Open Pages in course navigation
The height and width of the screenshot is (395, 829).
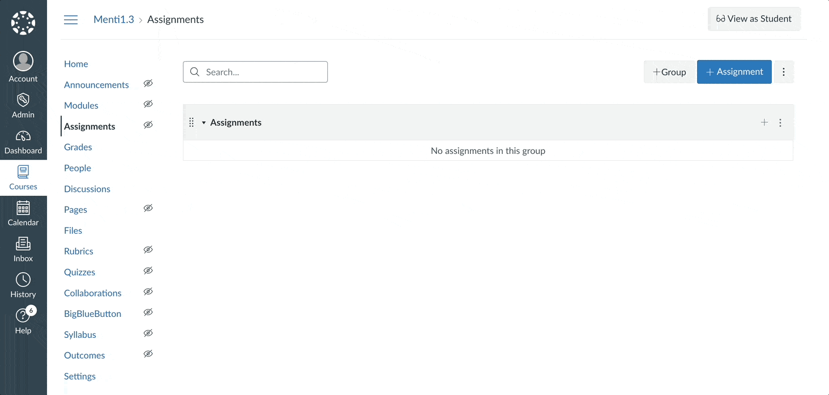point(75,209)
